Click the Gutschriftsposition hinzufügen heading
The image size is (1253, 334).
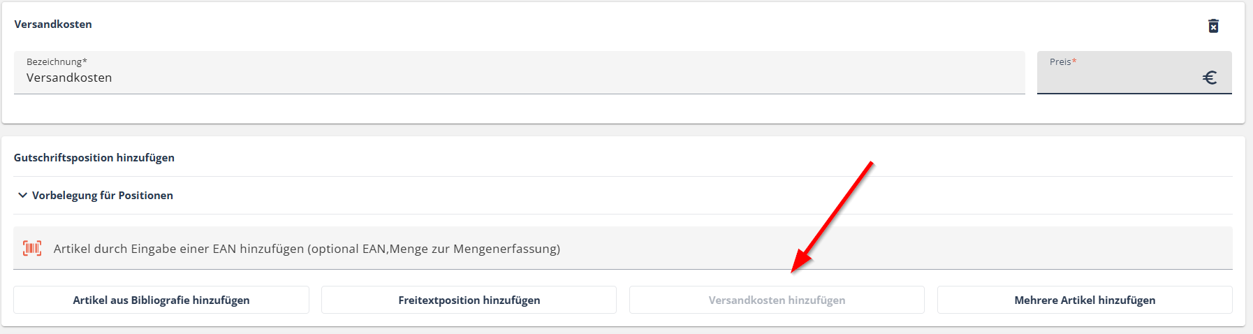tap(94, 158)
